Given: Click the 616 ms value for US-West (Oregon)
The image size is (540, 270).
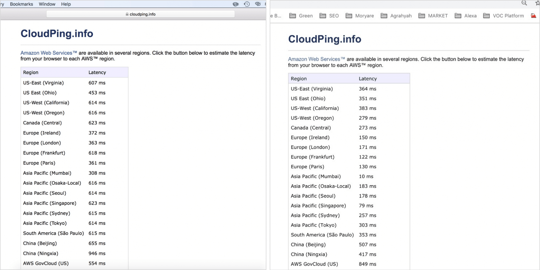Looking at the screenshot, I should [97, 113].
